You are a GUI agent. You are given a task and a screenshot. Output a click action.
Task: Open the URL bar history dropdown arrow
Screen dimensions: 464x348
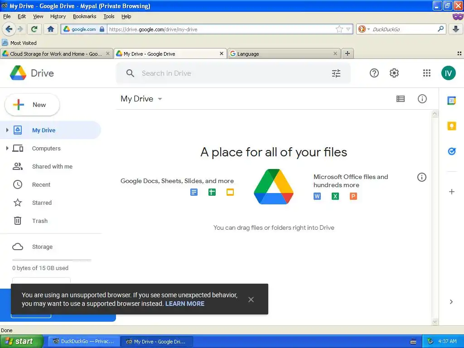(x=348, y=29)
